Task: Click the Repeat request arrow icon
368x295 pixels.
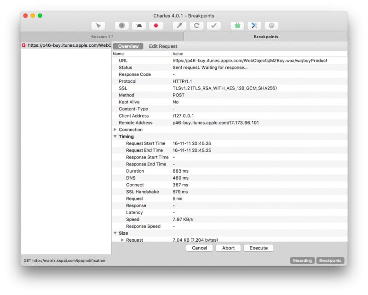Action: (x=196, y=26)
